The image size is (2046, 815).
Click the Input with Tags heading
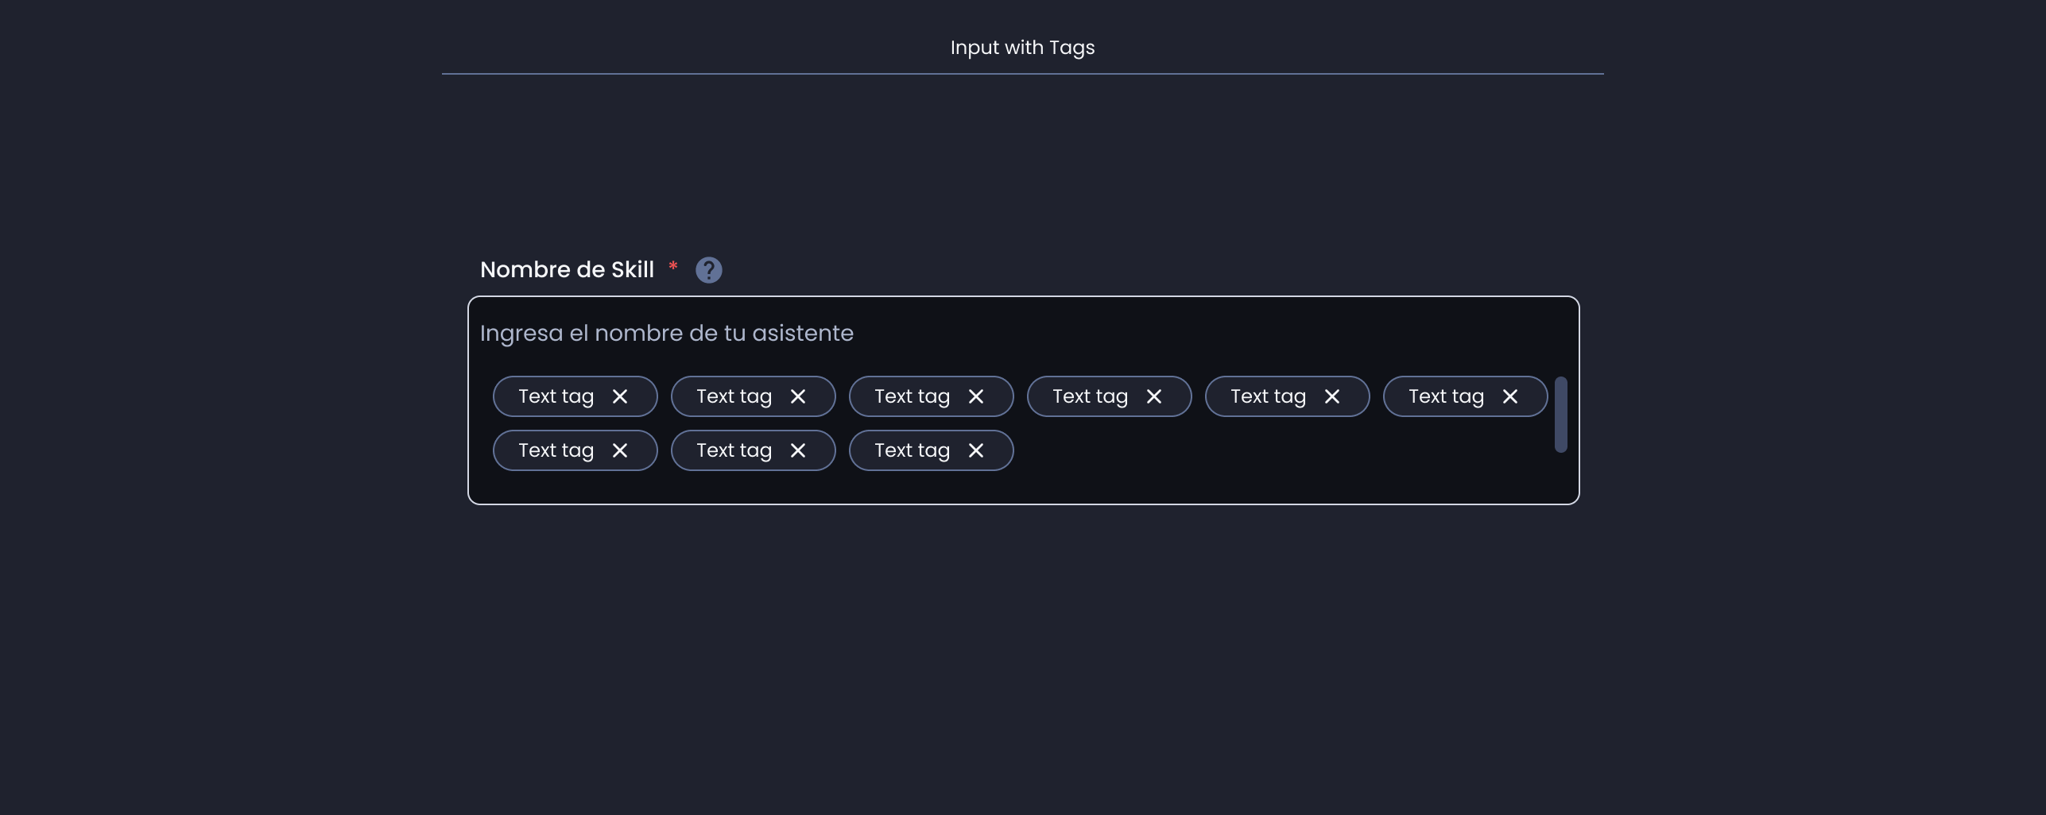point(1022,47)
